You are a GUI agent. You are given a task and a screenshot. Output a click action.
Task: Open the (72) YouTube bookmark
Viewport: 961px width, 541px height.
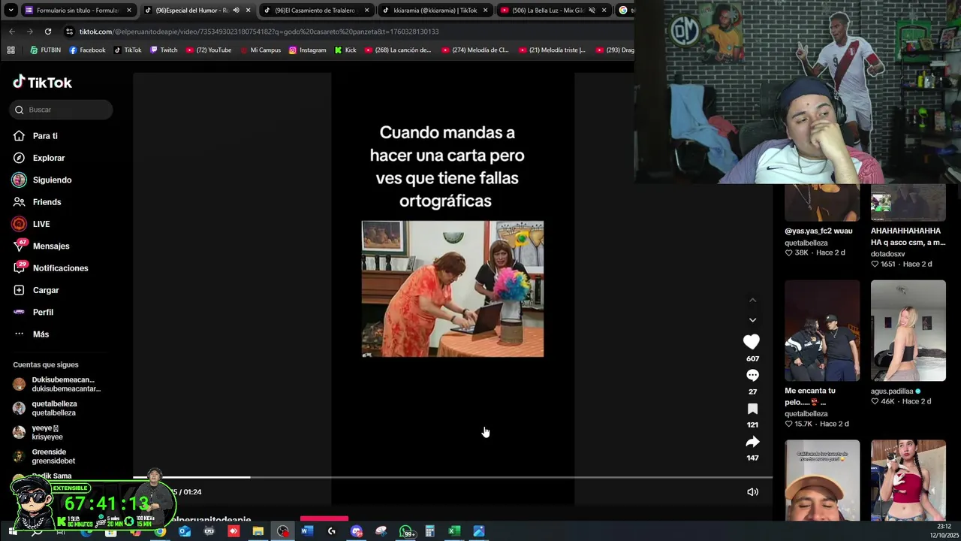(208, 50)
